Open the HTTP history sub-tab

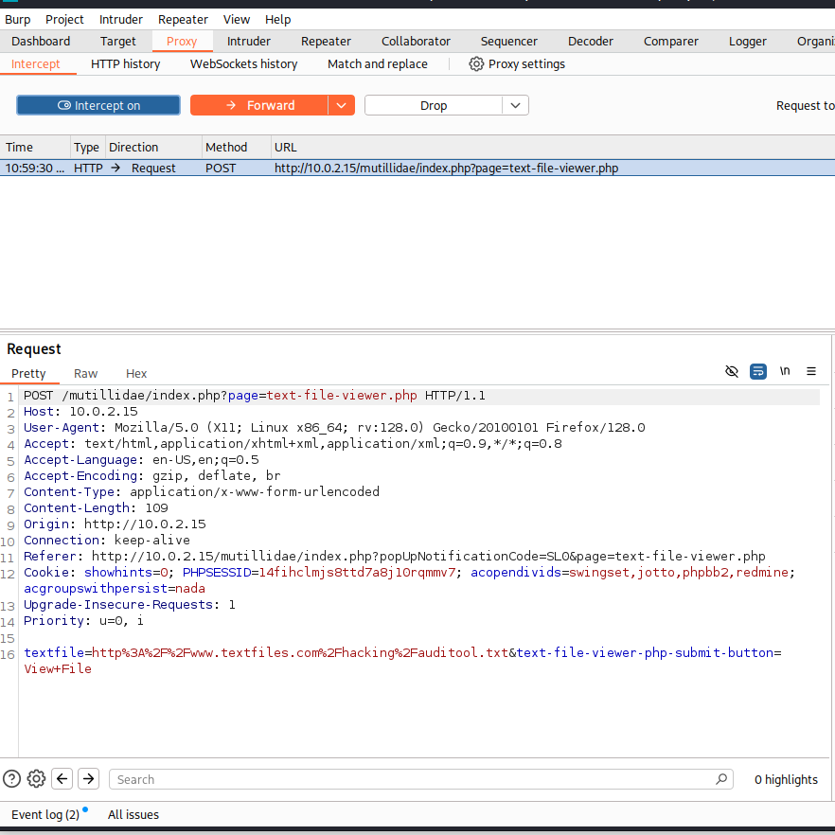[126, 64]
